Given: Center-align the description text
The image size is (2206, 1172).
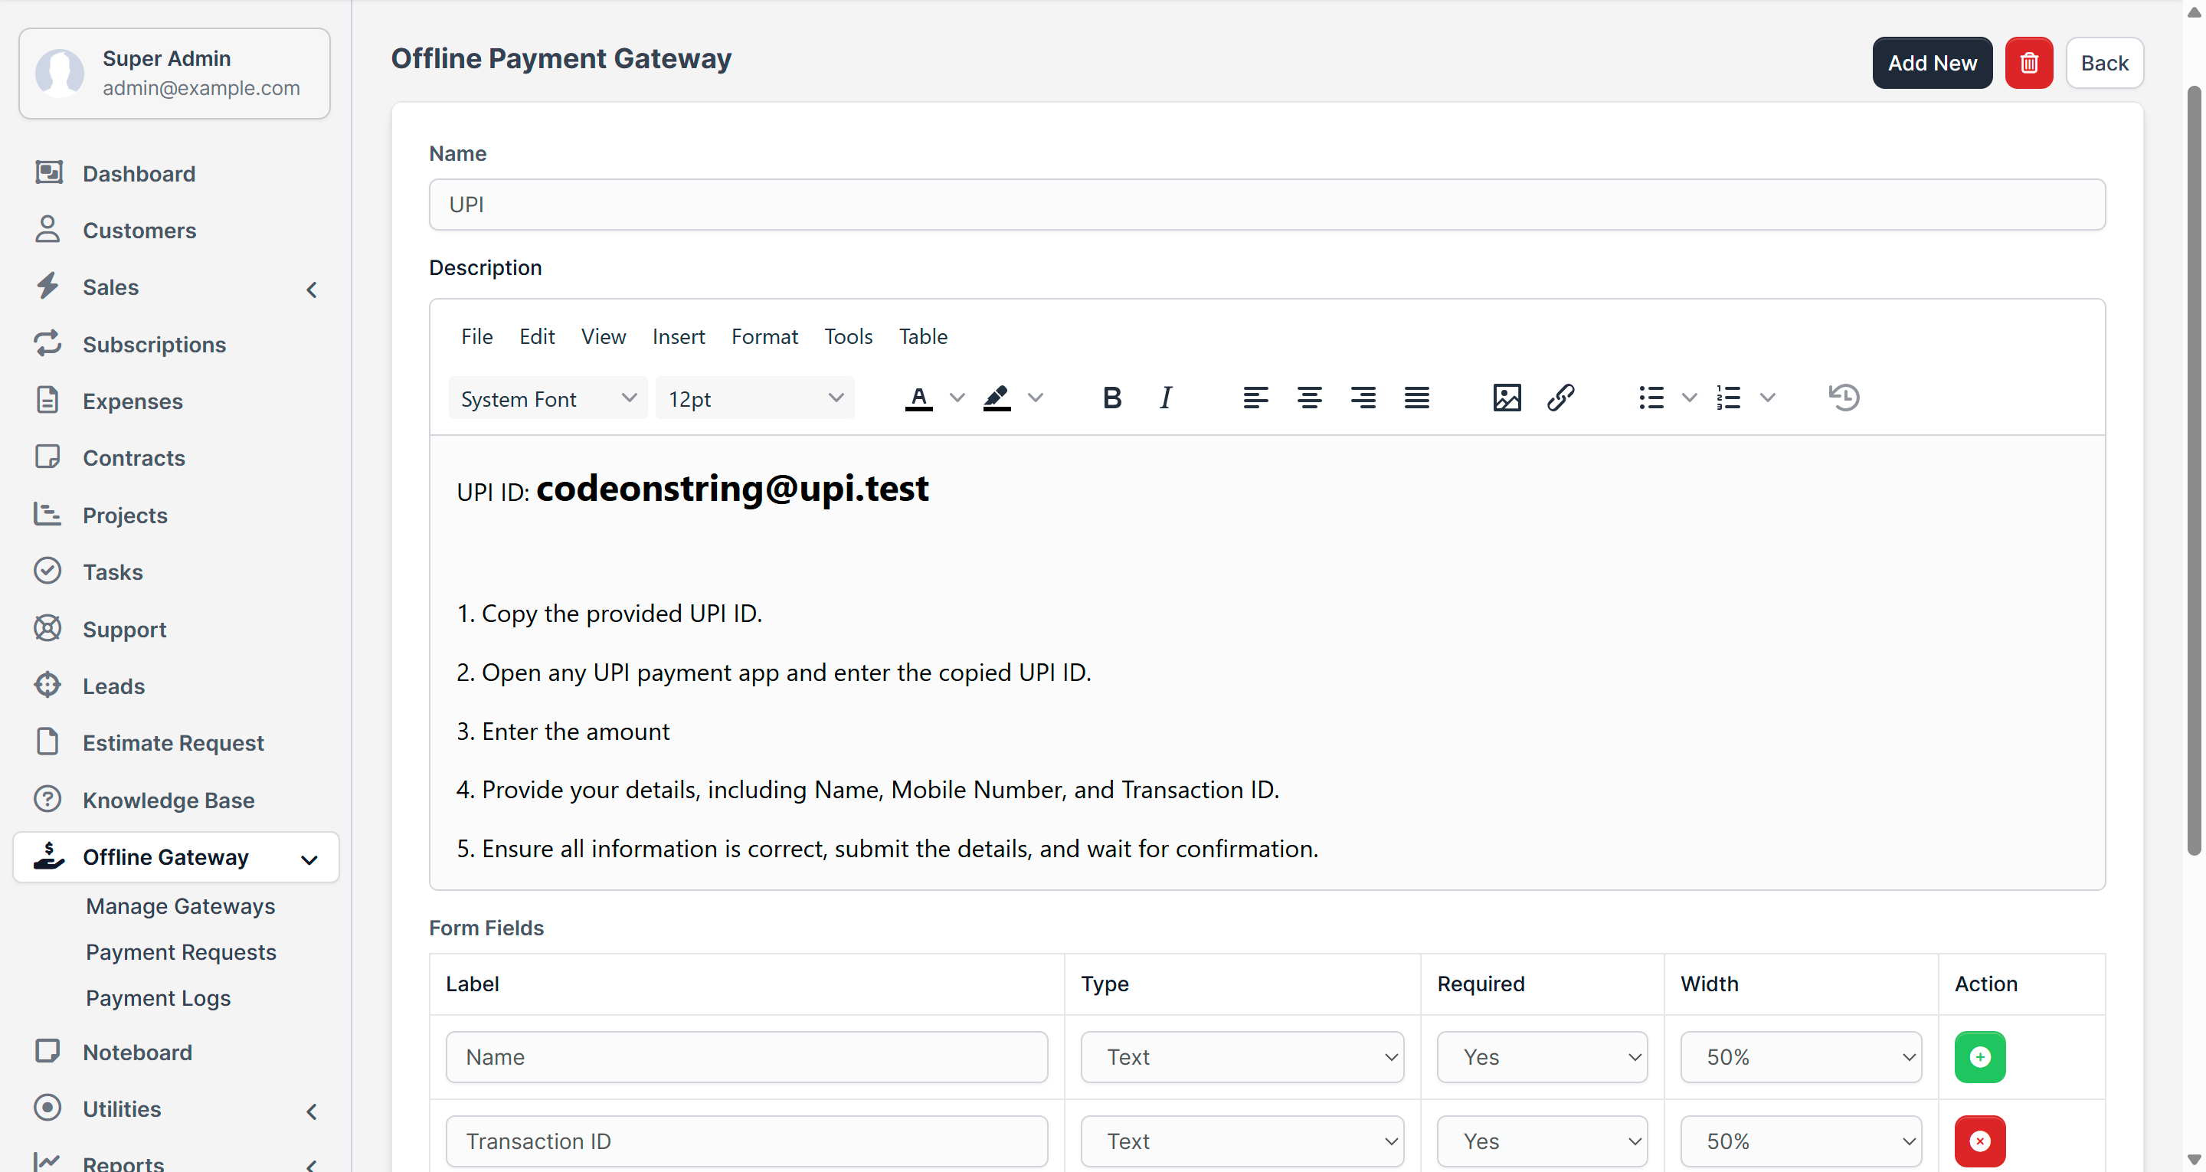Looking at the screenshot, I should [1309, 398].
